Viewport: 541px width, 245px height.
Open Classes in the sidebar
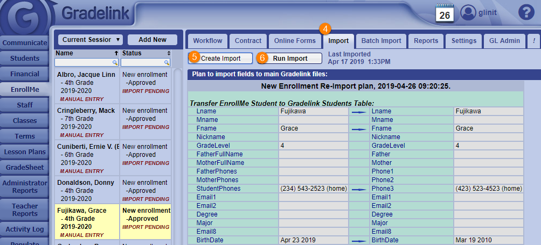25,121
